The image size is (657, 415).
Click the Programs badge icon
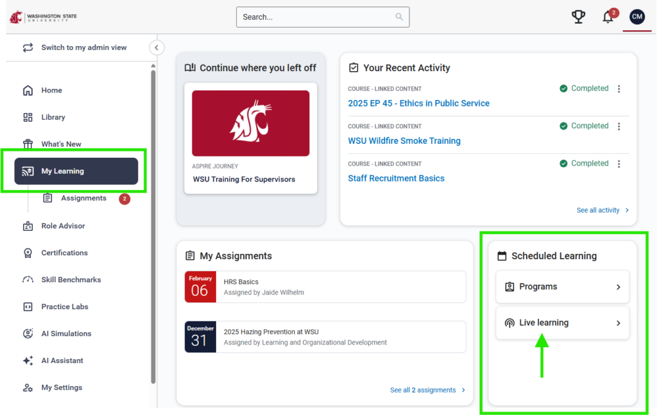(509, 287)
